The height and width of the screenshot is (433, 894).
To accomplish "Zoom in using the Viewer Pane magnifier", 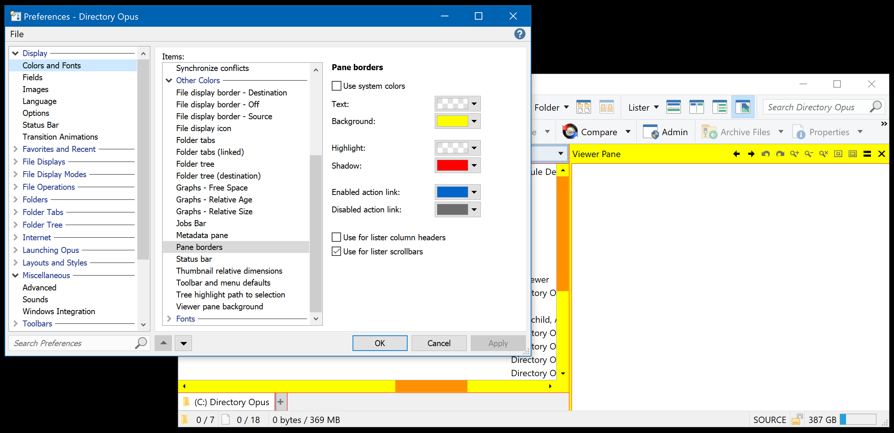I will tap(794, 153).
